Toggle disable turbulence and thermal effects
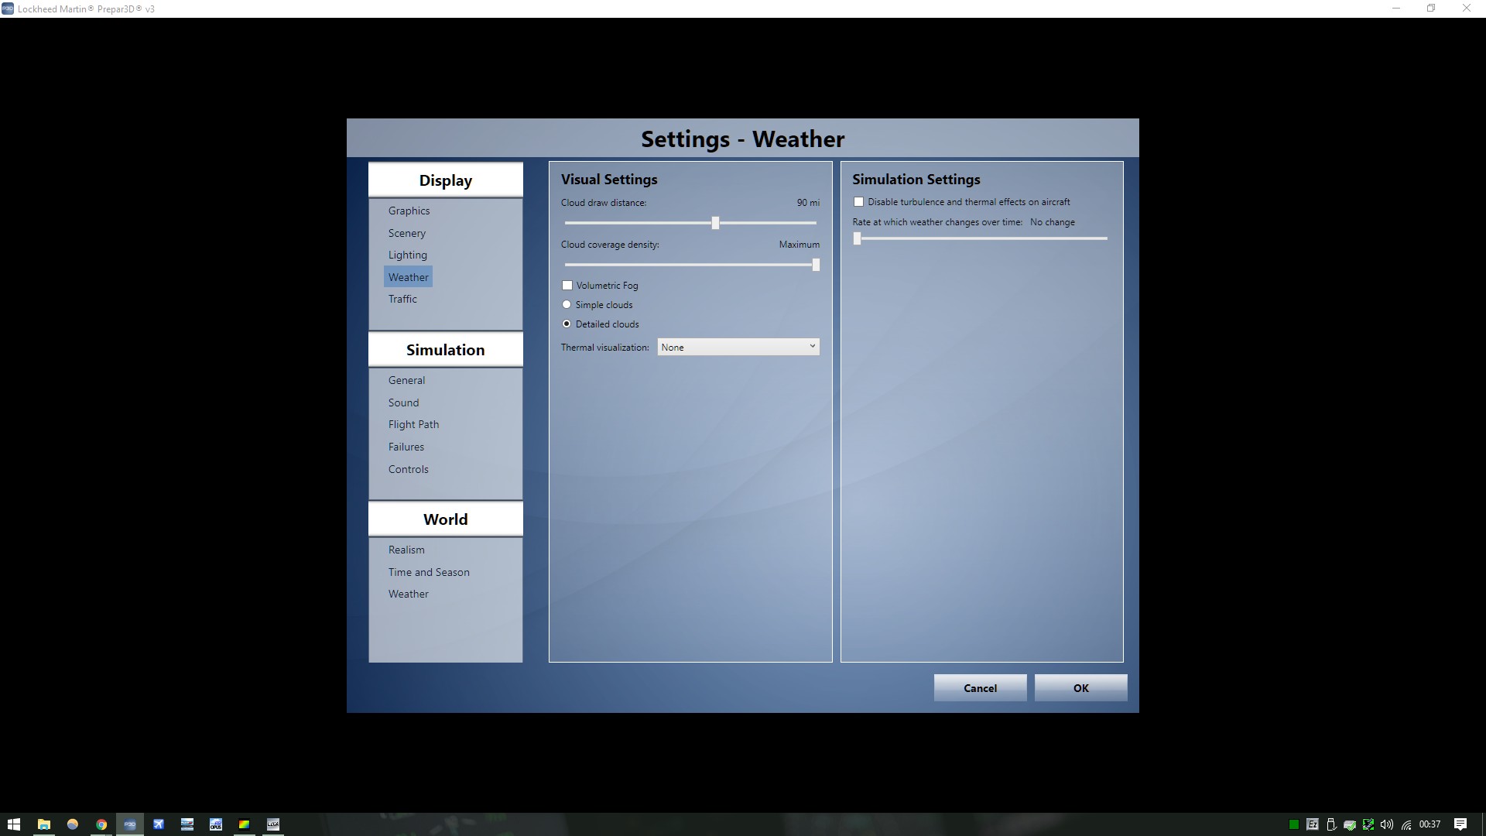The image size is (1486, 836). pos(858,201)
